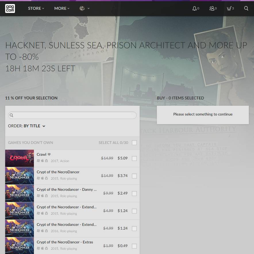Click Linux icon under Crypt of the NecroDancer $3.74
Viewport: 254px width, 254px height.
point(46,178)
